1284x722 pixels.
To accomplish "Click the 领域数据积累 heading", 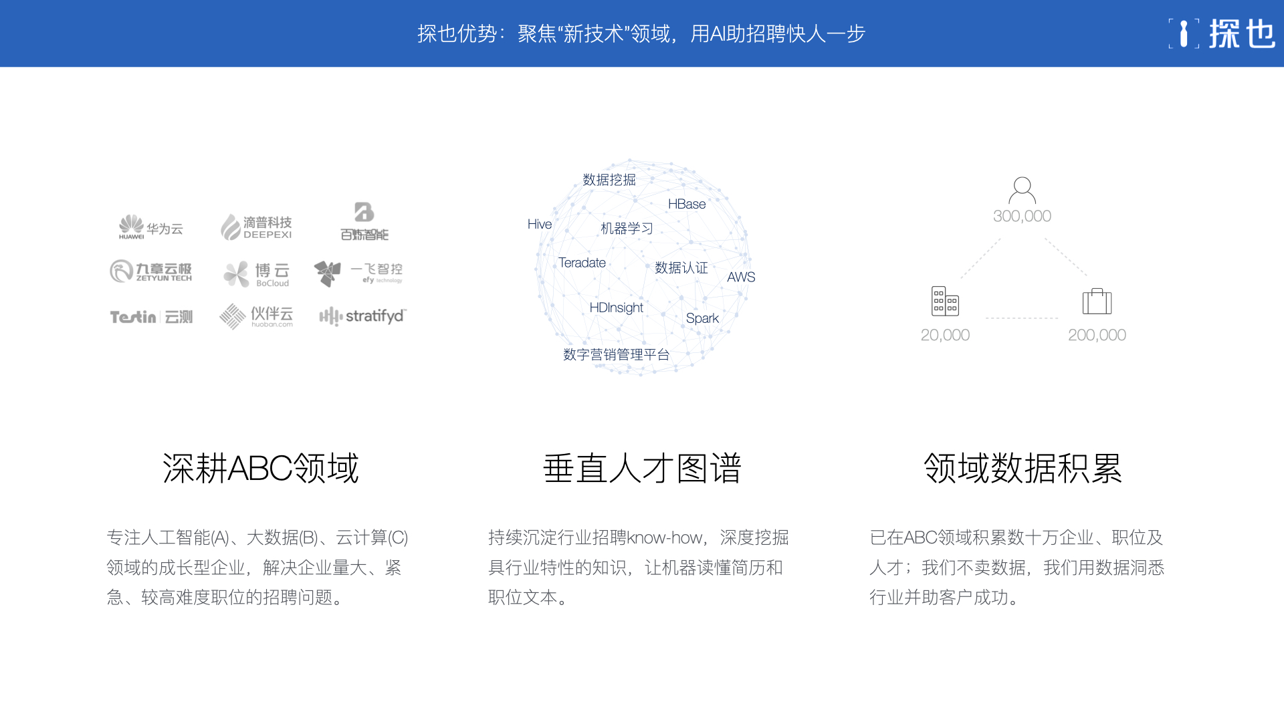I will coord(1023,468).
